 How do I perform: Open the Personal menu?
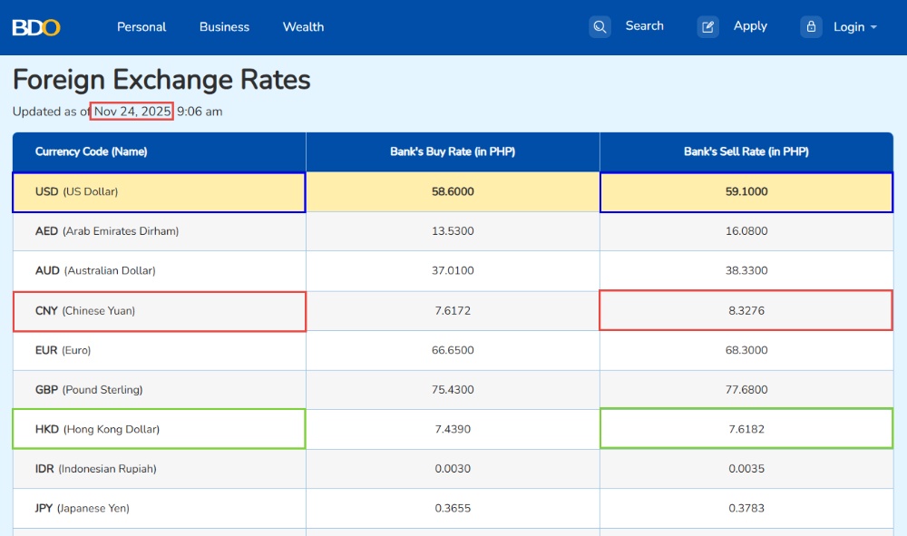point(141,27)
